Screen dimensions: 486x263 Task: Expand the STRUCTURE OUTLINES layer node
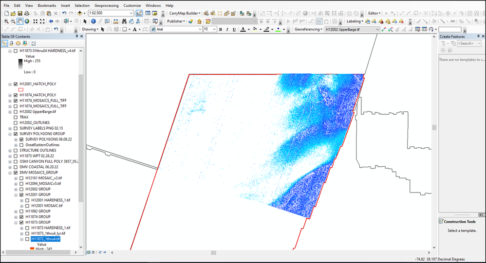(10, 150)
